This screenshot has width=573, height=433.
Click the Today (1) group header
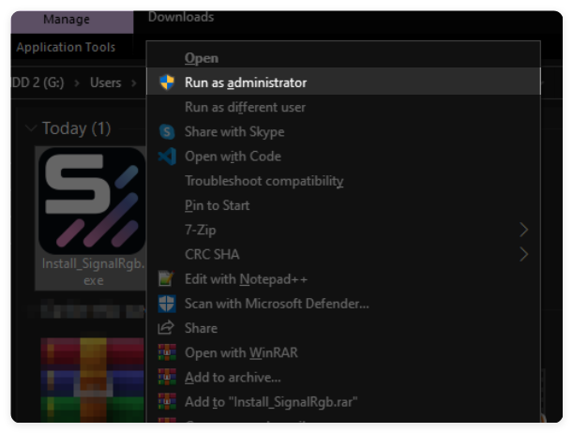[76, 128]
